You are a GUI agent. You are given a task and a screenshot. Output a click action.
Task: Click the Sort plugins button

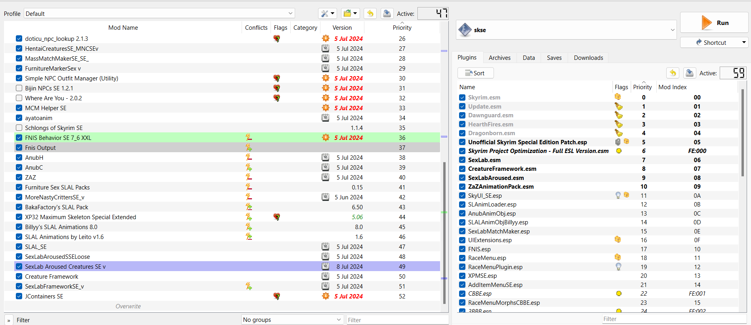pos(475,73)
